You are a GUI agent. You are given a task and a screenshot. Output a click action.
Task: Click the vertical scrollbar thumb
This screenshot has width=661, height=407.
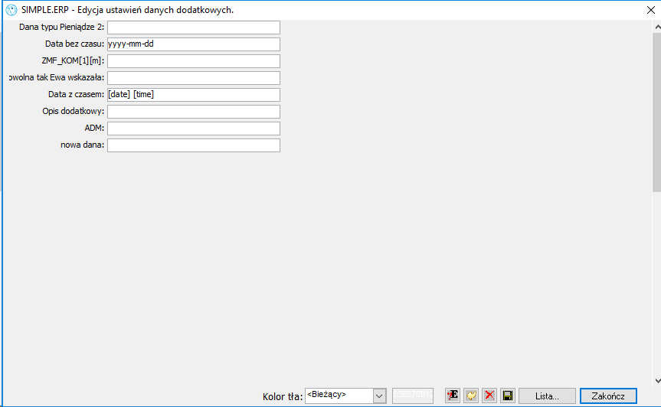pos(656,112)
